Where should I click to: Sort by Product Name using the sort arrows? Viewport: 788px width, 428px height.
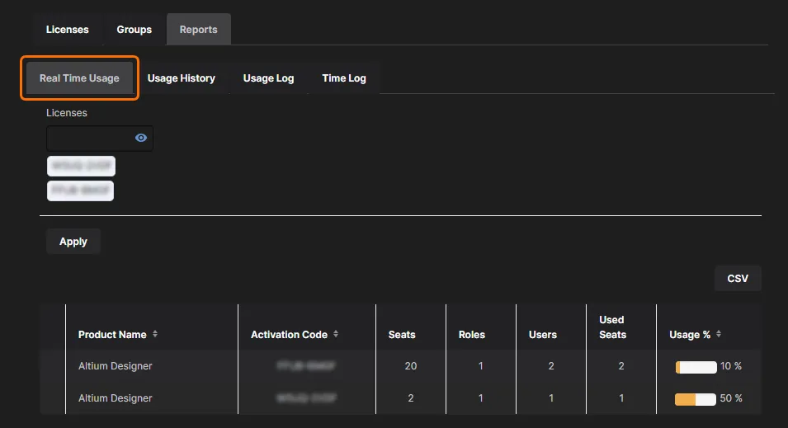click(155, 334)
